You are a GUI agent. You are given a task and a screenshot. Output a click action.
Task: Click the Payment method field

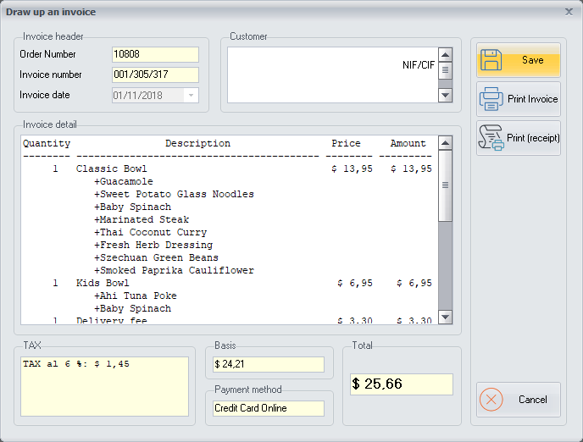point(269,408)
